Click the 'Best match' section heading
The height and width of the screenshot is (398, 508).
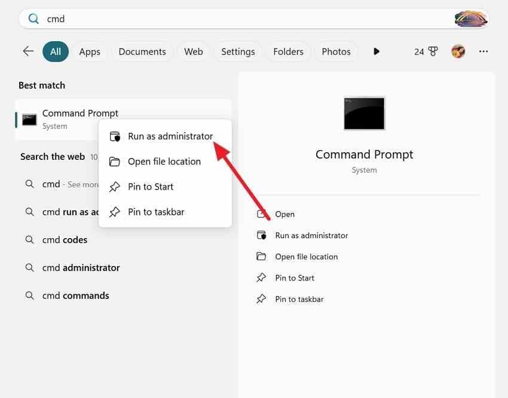coord(42,85)
